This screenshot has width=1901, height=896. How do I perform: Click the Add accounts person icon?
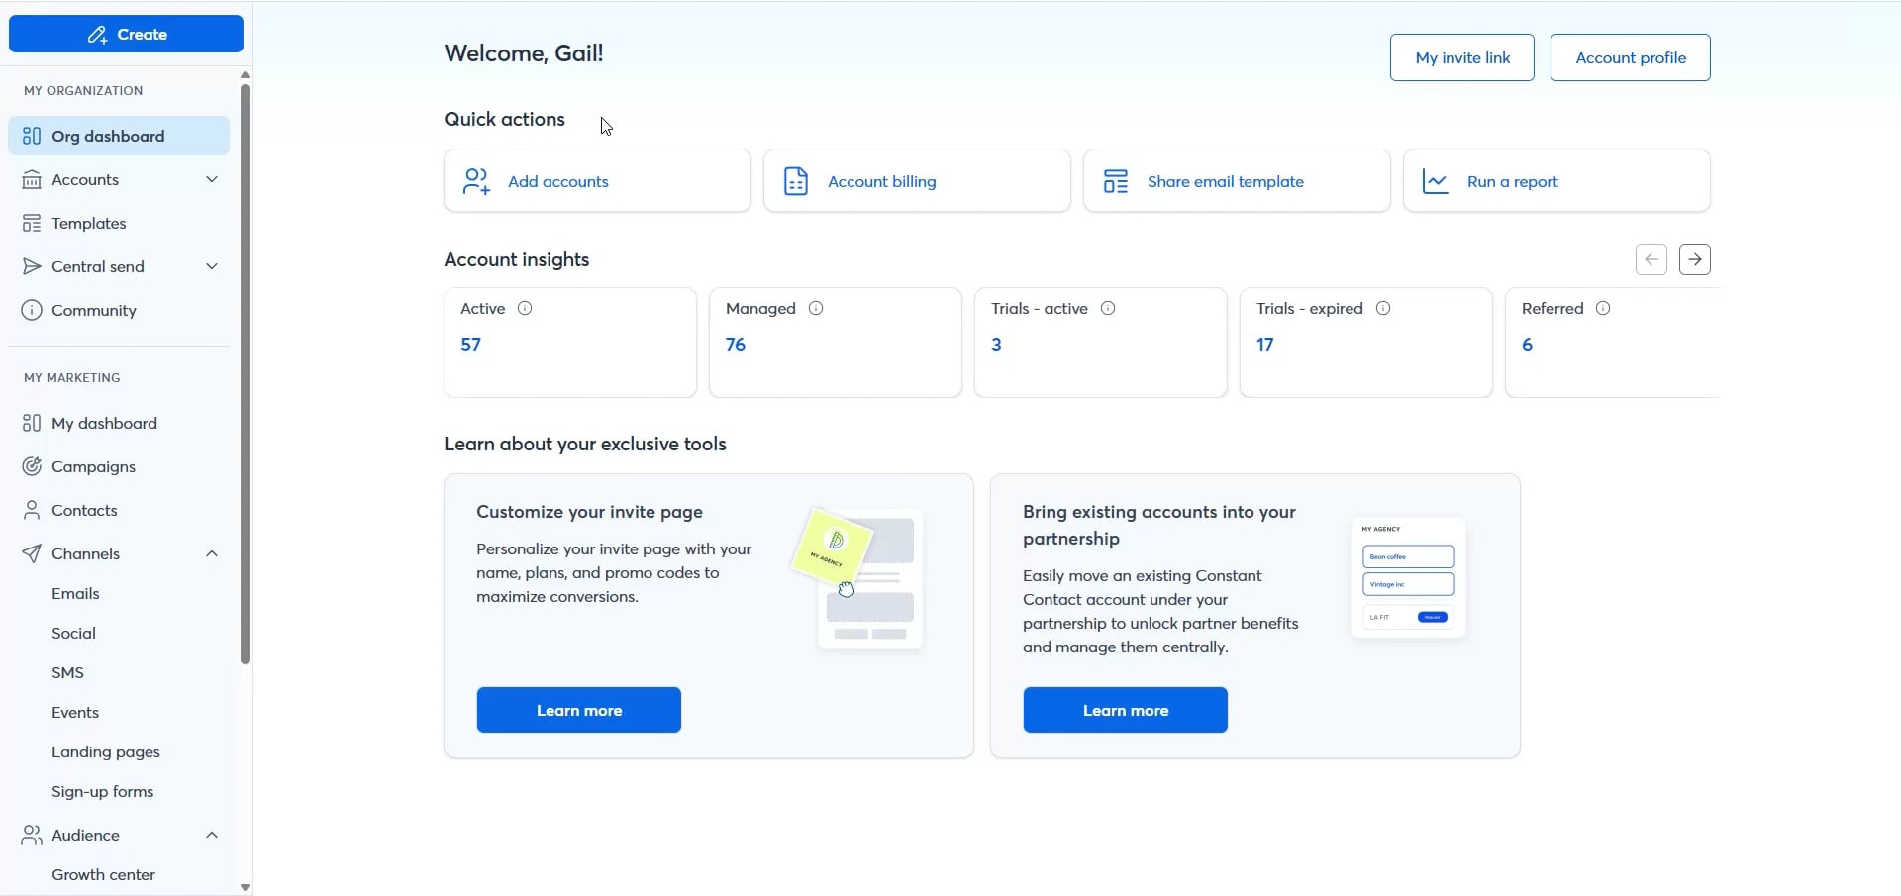(x=476, y=181)
